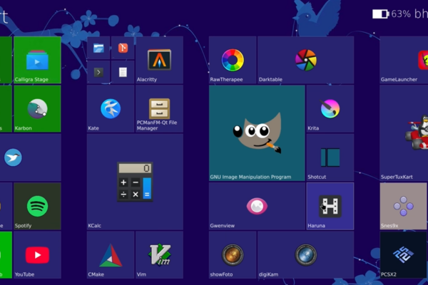The height and width of the screenshot is (285, 428).
Task: Open Spotify tile
Action: (x=37, y=206)
